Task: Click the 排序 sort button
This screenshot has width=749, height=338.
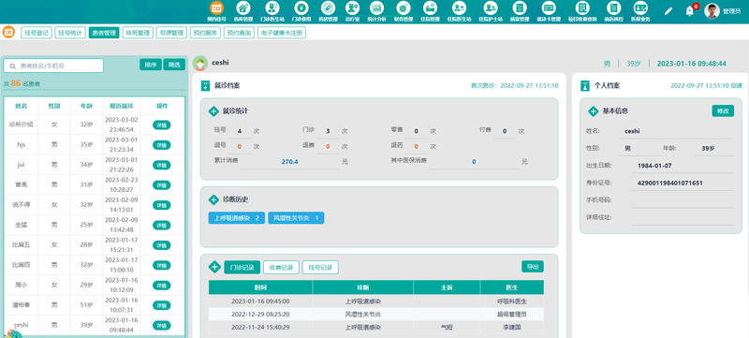Action: 151,65
